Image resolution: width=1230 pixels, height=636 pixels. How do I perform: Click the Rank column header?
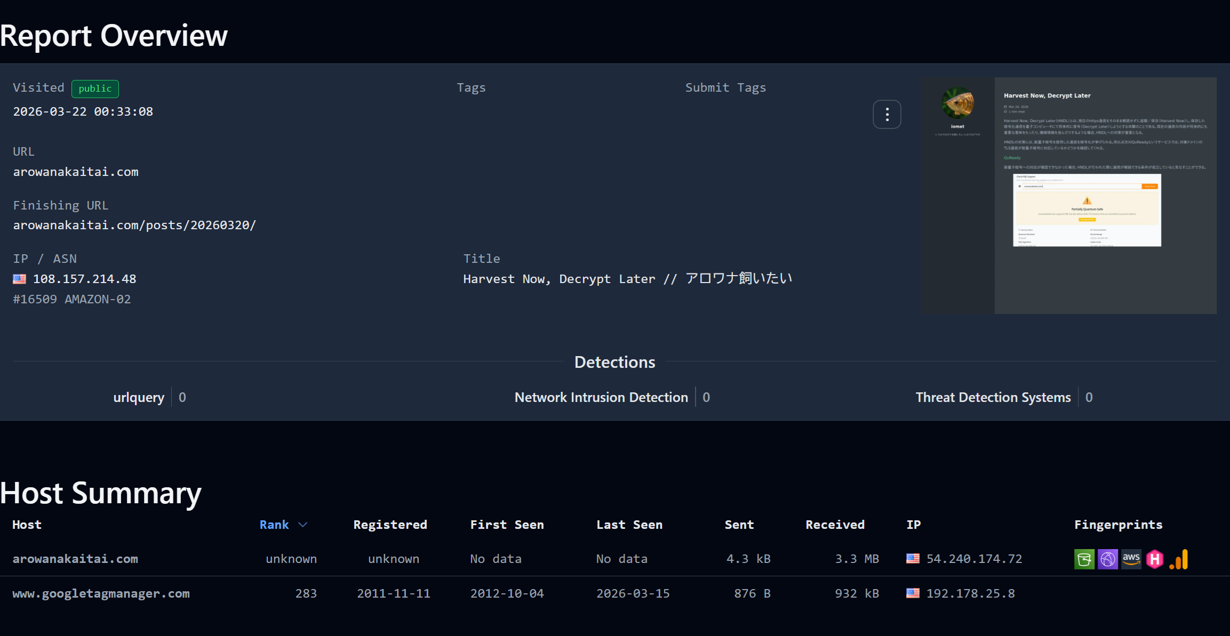pyautogui.click(x=274, y=525)
